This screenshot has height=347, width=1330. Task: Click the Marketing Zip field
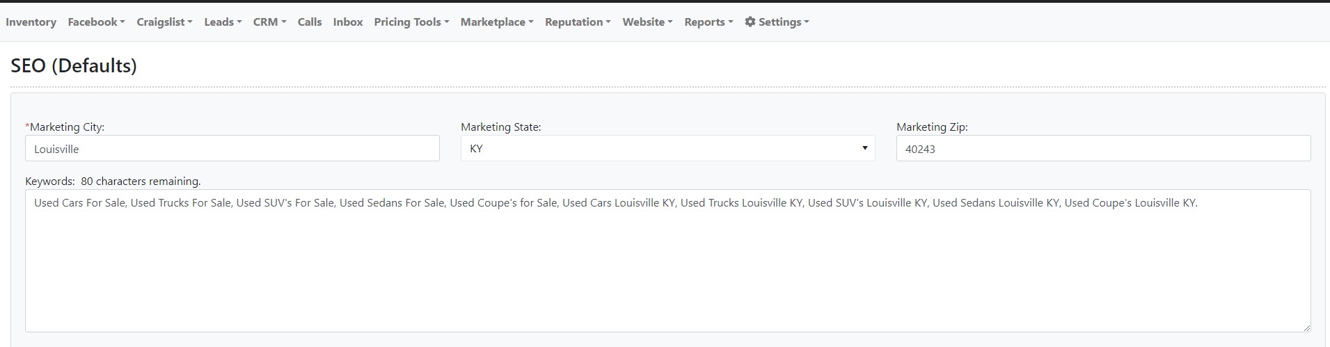coord(1103,149)
